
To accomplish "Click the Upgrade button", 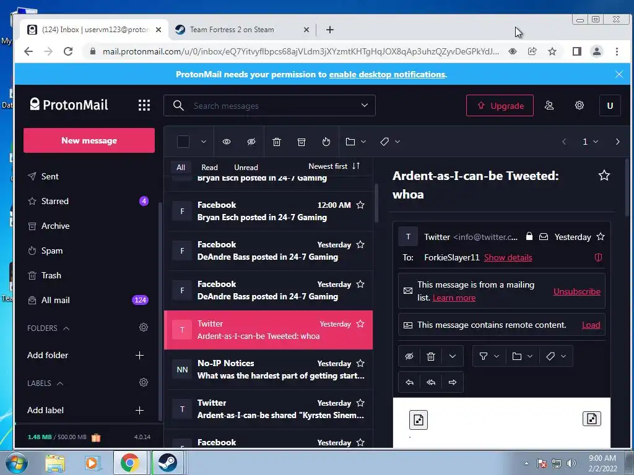I will (500, 105).
